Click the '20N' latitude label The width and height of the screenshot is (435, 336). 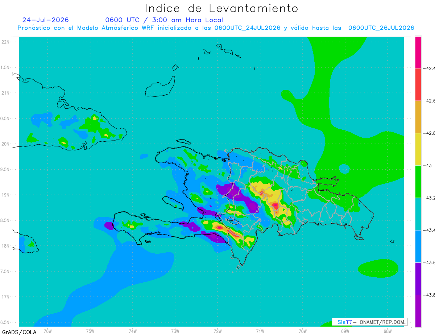pyautogui.click(x=6, y=144)
